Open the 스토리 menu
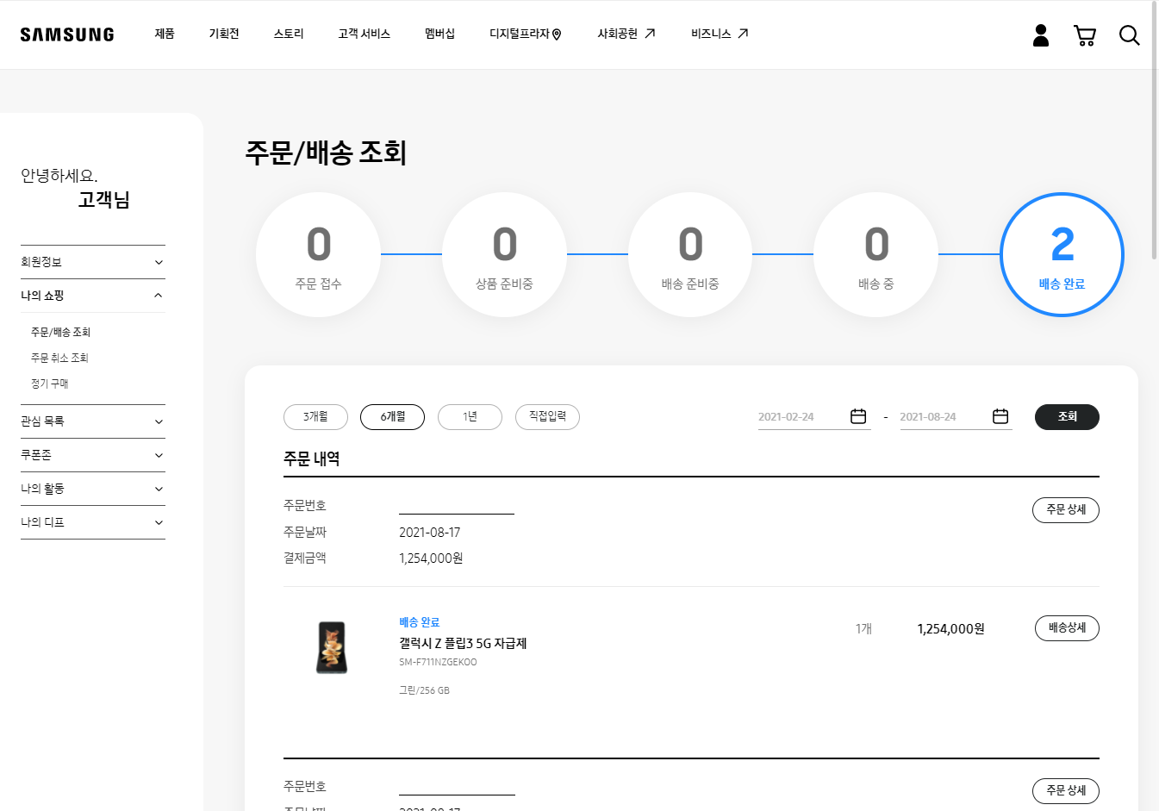This screenshot has height=811, width=1159. [x=289, y=34]
